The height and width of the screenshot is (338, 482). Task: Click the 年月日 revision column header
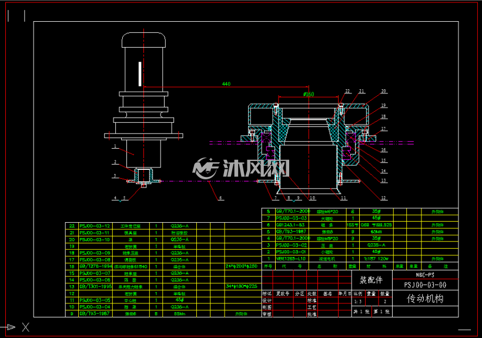pos(344,294)
